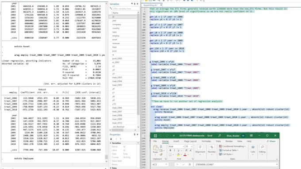Click the Stata results vertical scrollbar thumb
301x169 pixels.
[x=106, y=157]
